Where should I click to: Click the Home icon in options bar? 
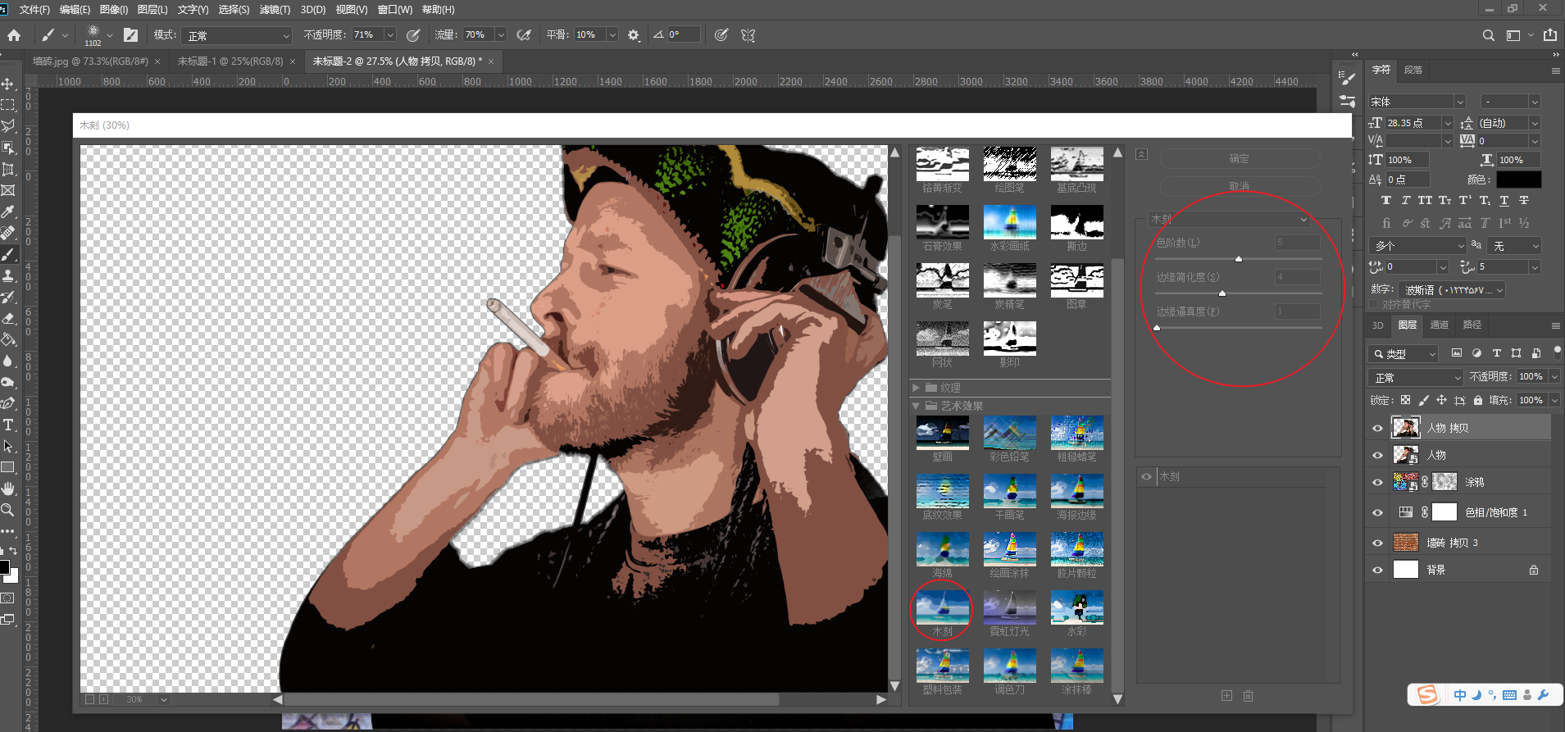coord(14,35)
